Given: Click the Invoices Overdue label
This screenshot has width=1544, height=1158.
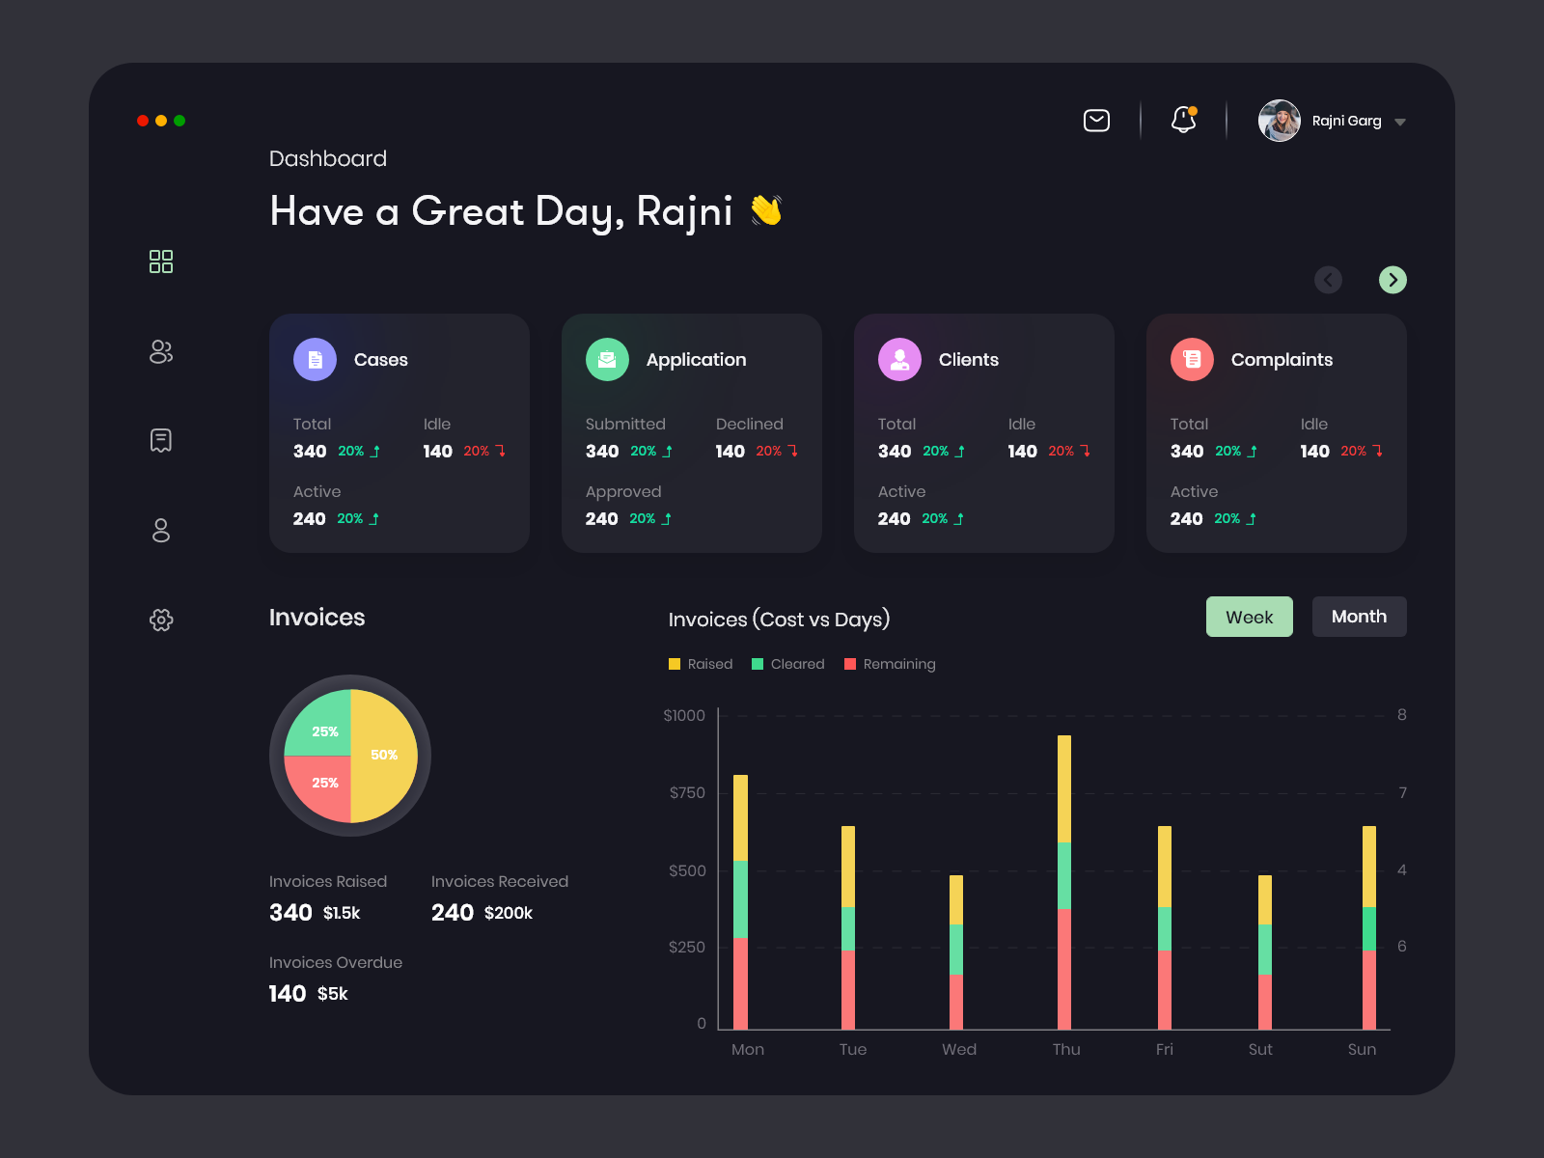Looking at the screenshot, I should [x=336, y=962].
